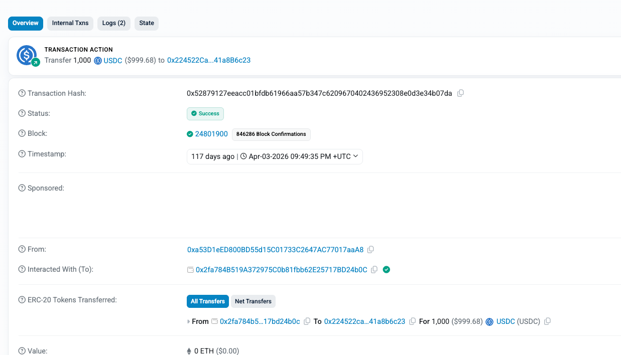Click the small USDC token icon in Transaction Action
The image size is (621, 355).
click(98, 61)
